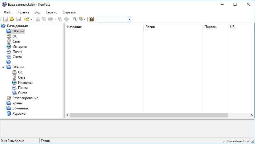This screenshot has width=255, height=144.
Task: Click the horizontal scrollbar thumb
Action: point(149,115)
